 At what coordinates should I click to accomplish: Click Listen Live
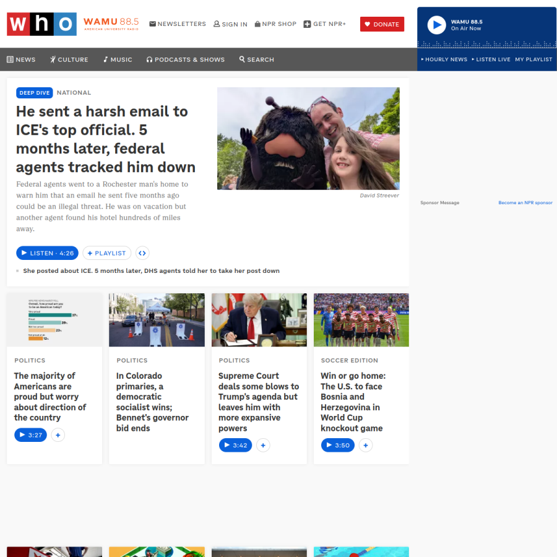pos(491,59)
